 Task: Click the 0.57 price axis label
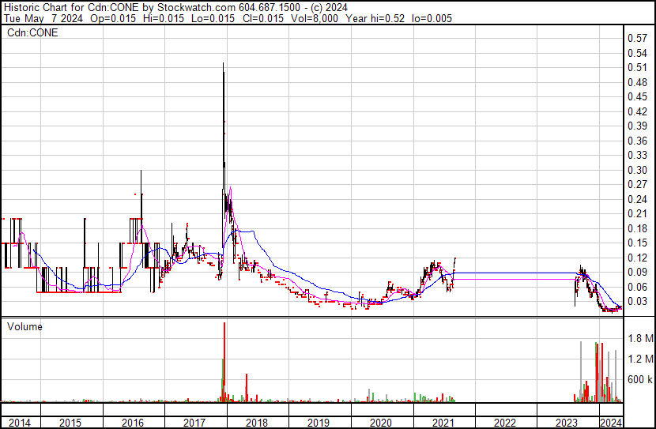638,39
